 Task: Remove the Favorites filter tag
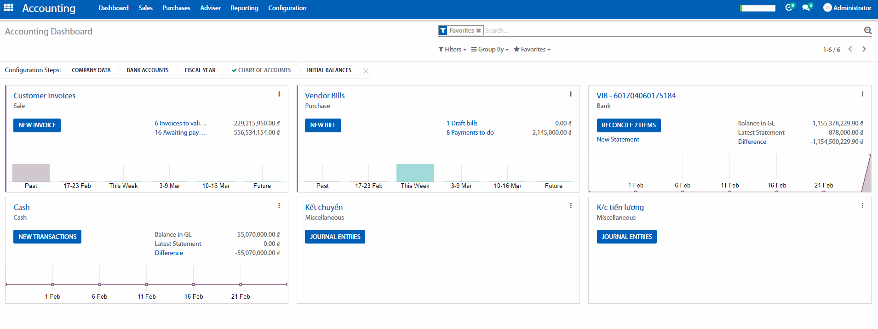478,31
